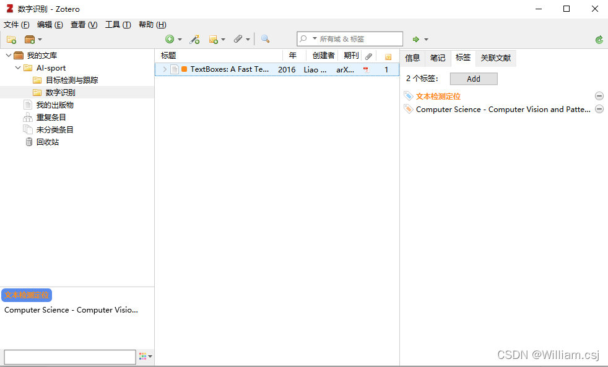The height and width of the screenshot is (367, 608).
Task: Click the Computer Science - Computer Vision tag in item pane
Action: tap(503, 110)
